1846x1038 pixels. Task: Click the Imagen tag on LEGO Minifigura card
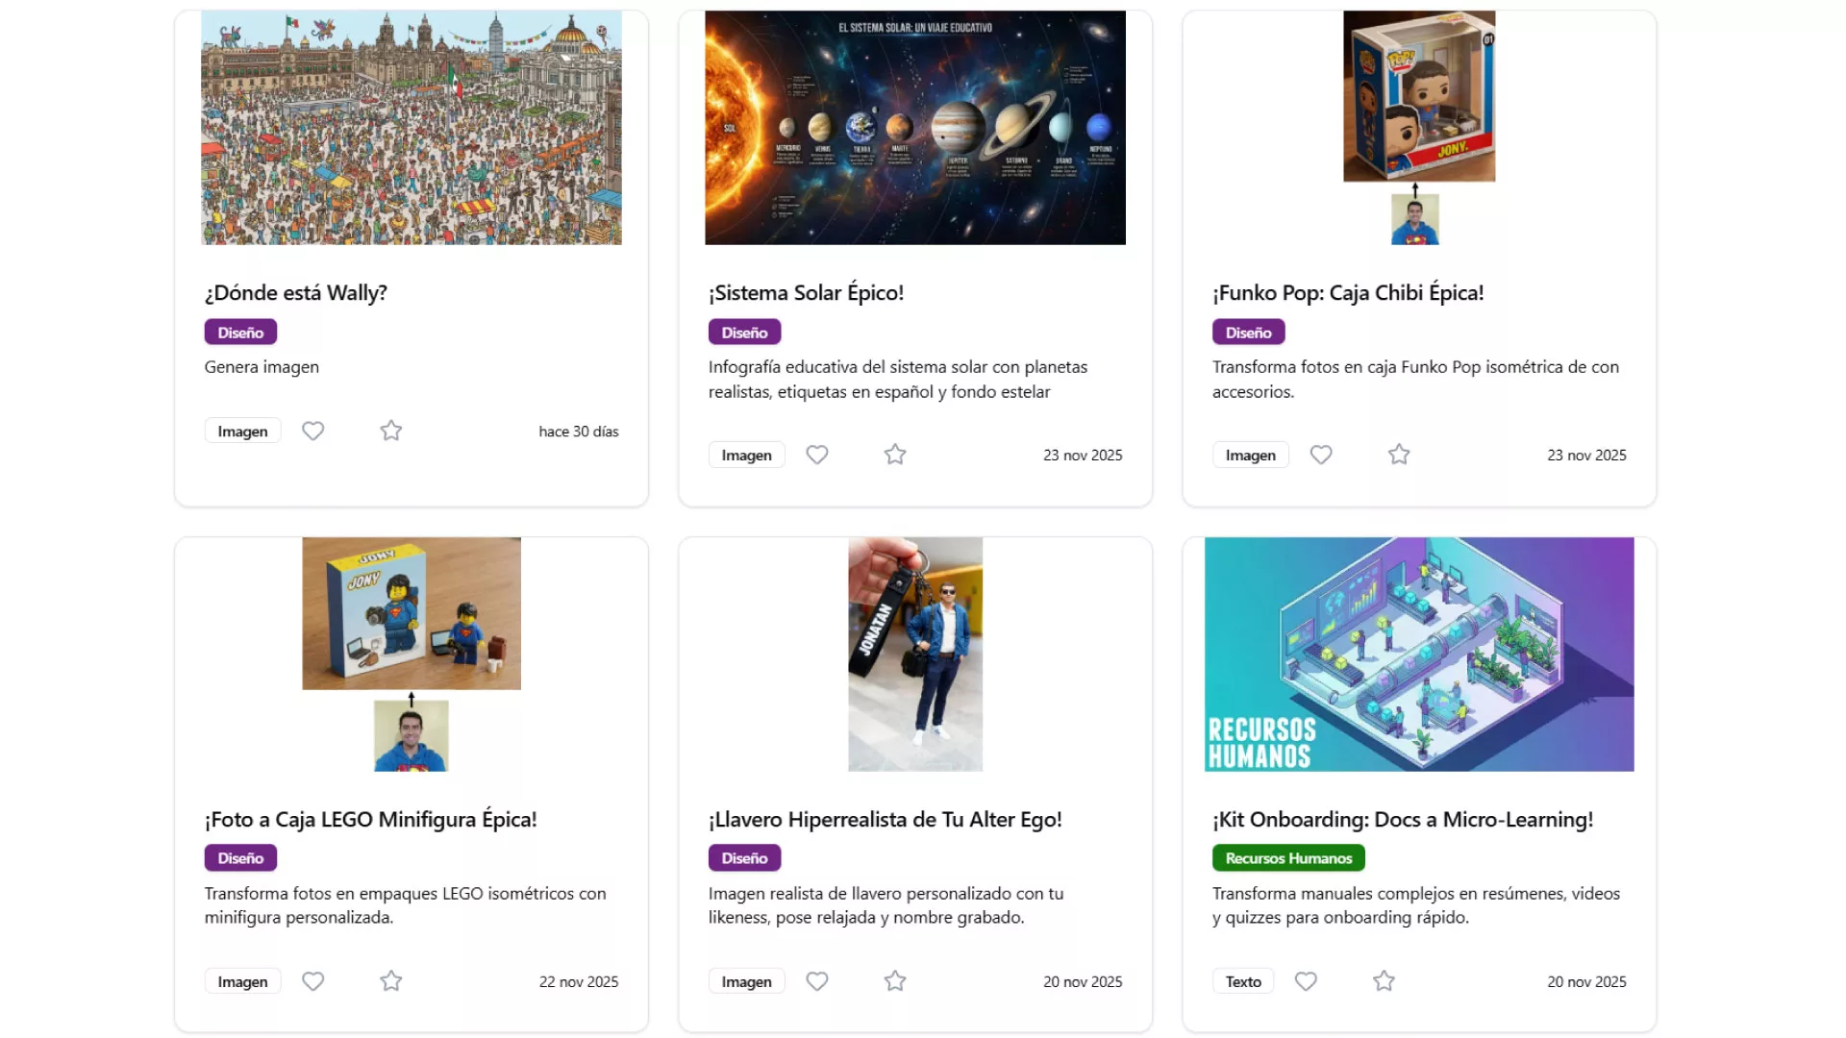[x=242, y=981]
